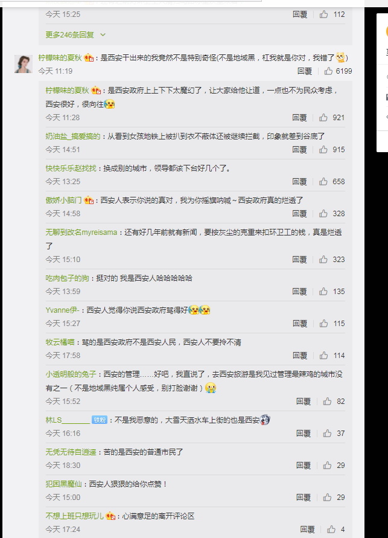This screenshot has width=388, height=538.
Task: Click the member badge next to 柠檬味的夏秋
Action: 89,57
